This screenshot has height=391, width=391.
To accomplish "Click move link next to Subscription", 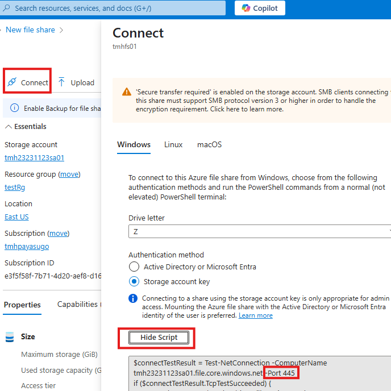I will [x=59, y=233].
